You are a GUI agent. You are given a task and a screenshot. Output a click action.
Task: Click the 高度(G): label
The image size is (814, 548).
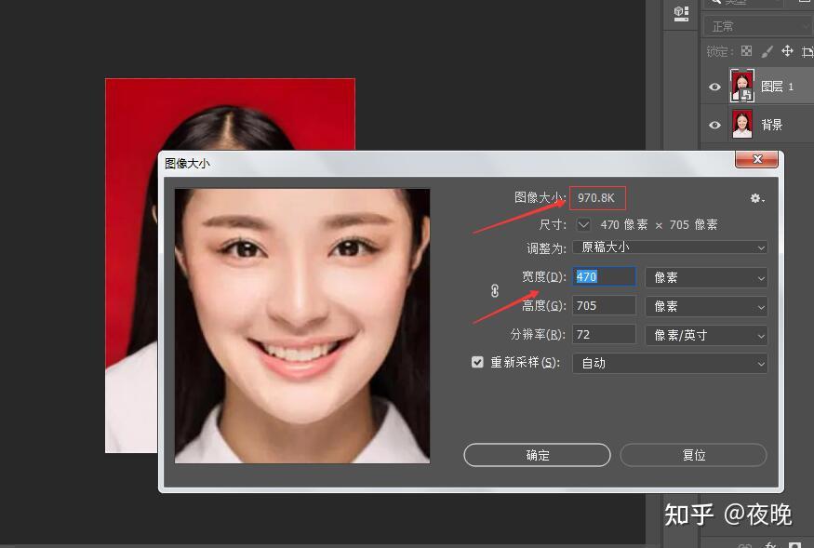tap(543, 306)
